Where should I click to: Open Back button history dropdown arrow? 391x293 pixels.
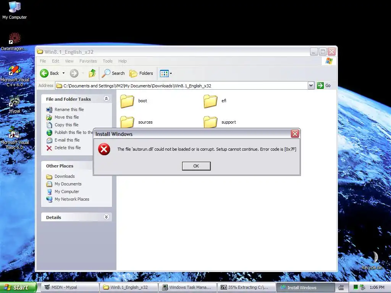(64, 73)
